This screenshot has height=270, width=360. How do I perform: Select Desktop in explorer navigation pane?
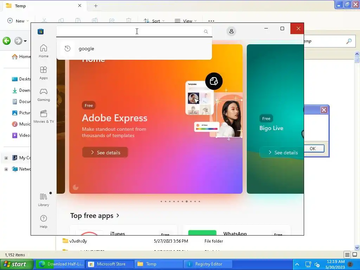21,79
